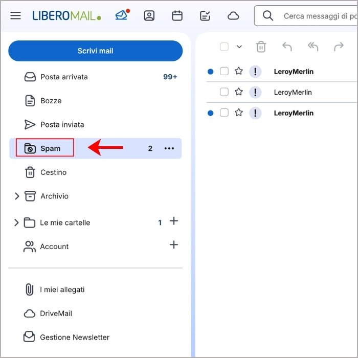Open Le mie cartelle
Viewport: 358px width, 358px height.
tap(65, 222)
